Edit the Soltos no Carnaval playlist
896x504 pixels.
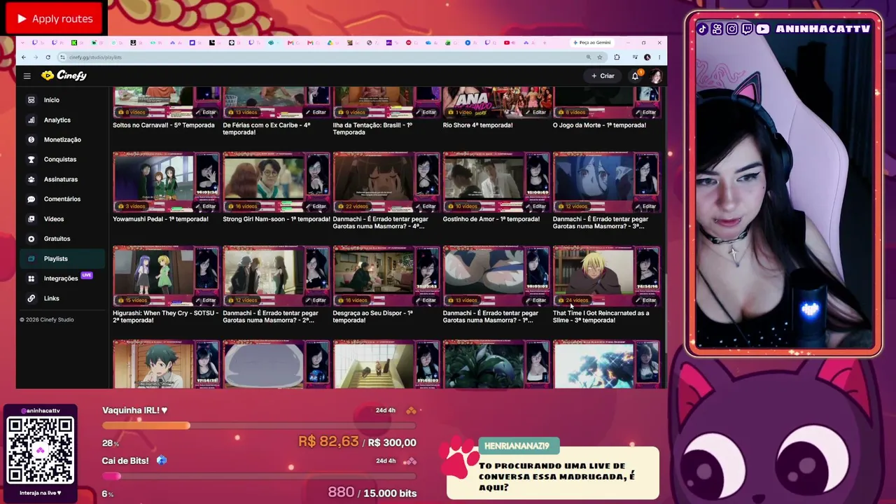click(206, 112)
